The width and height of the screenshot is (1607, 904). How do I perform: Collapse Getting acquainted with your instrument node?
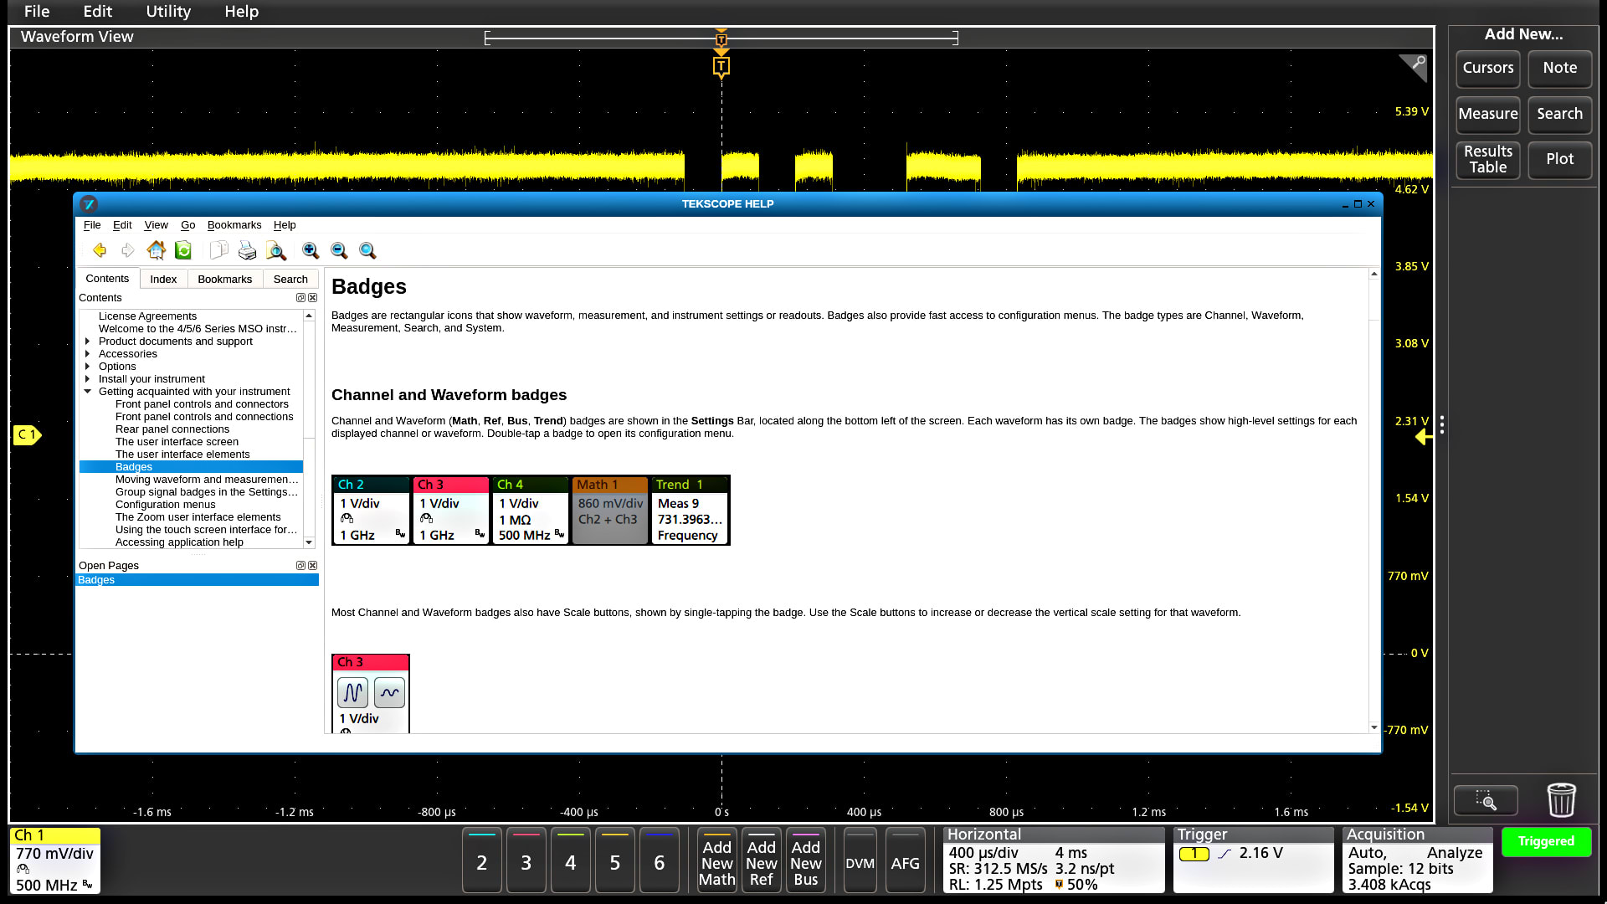[x=87, y=392]
